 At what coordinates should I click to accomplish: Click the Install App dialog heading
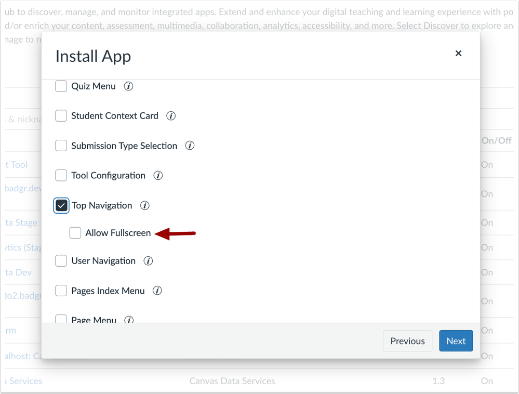pyautogui.click(x=94, y=56)
